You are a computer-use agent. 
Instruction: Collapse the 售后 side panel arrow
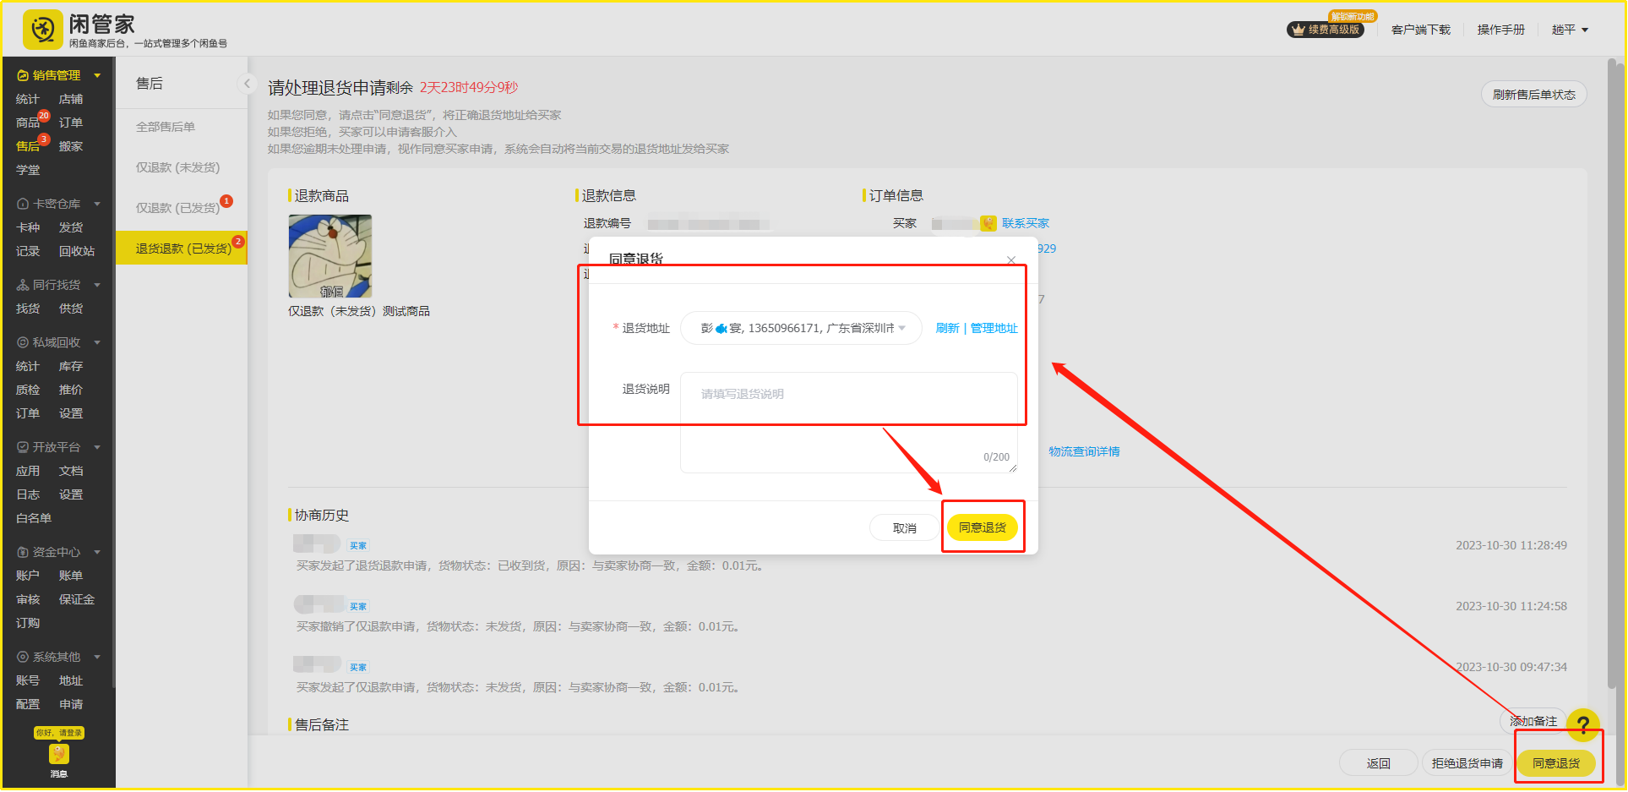pyautogui.click(x=247, y=83)
